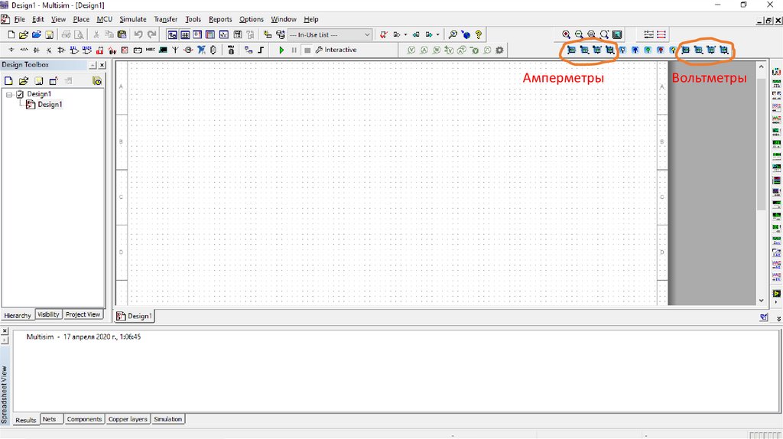Open the In-Use List dropdown
The height and width of the screenshot is (439, 783).
pos(367,34)
